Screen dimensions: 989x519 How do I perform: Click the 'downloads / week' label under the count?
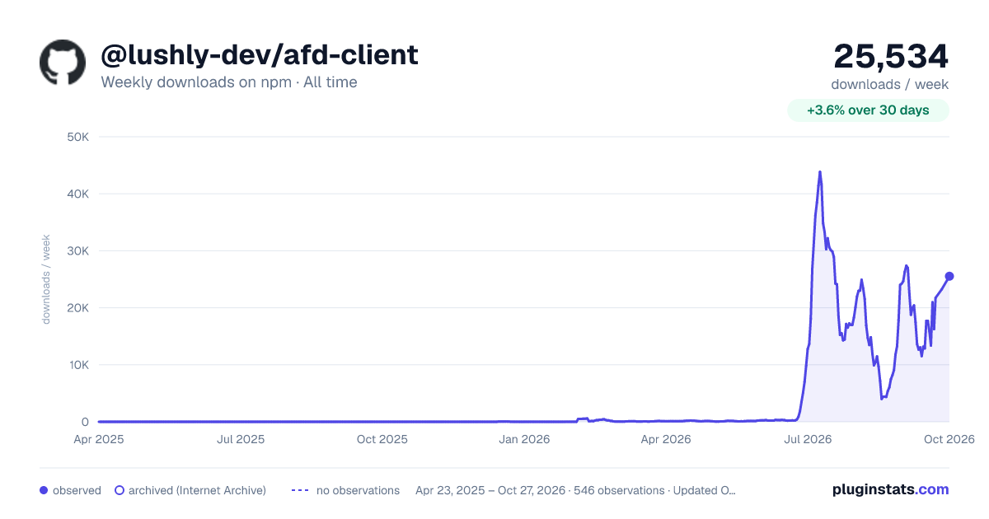[890, 84]
